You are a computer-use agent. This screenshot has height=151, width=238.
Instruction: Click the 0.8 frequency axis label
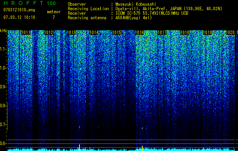coord(3,106)
